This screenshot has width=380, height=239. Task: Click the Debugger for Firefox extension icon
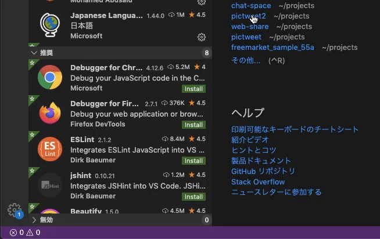pos(50,113)
